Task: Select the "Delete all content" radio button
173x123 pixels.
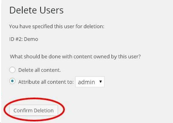Action: click(12, 70)
